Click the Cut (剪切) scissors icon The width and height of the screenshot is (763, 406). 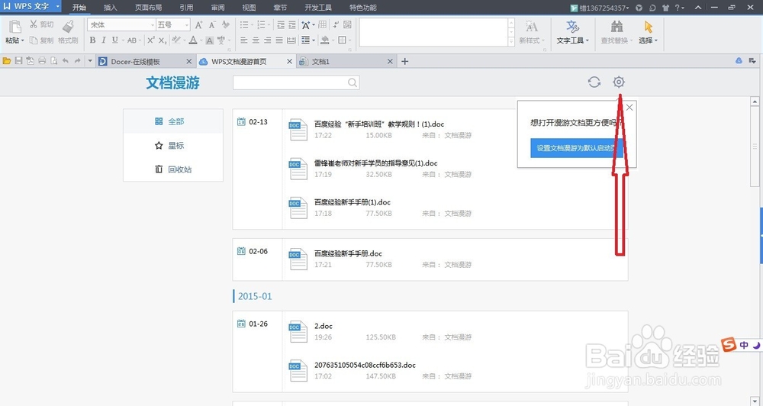click(34, 24)
